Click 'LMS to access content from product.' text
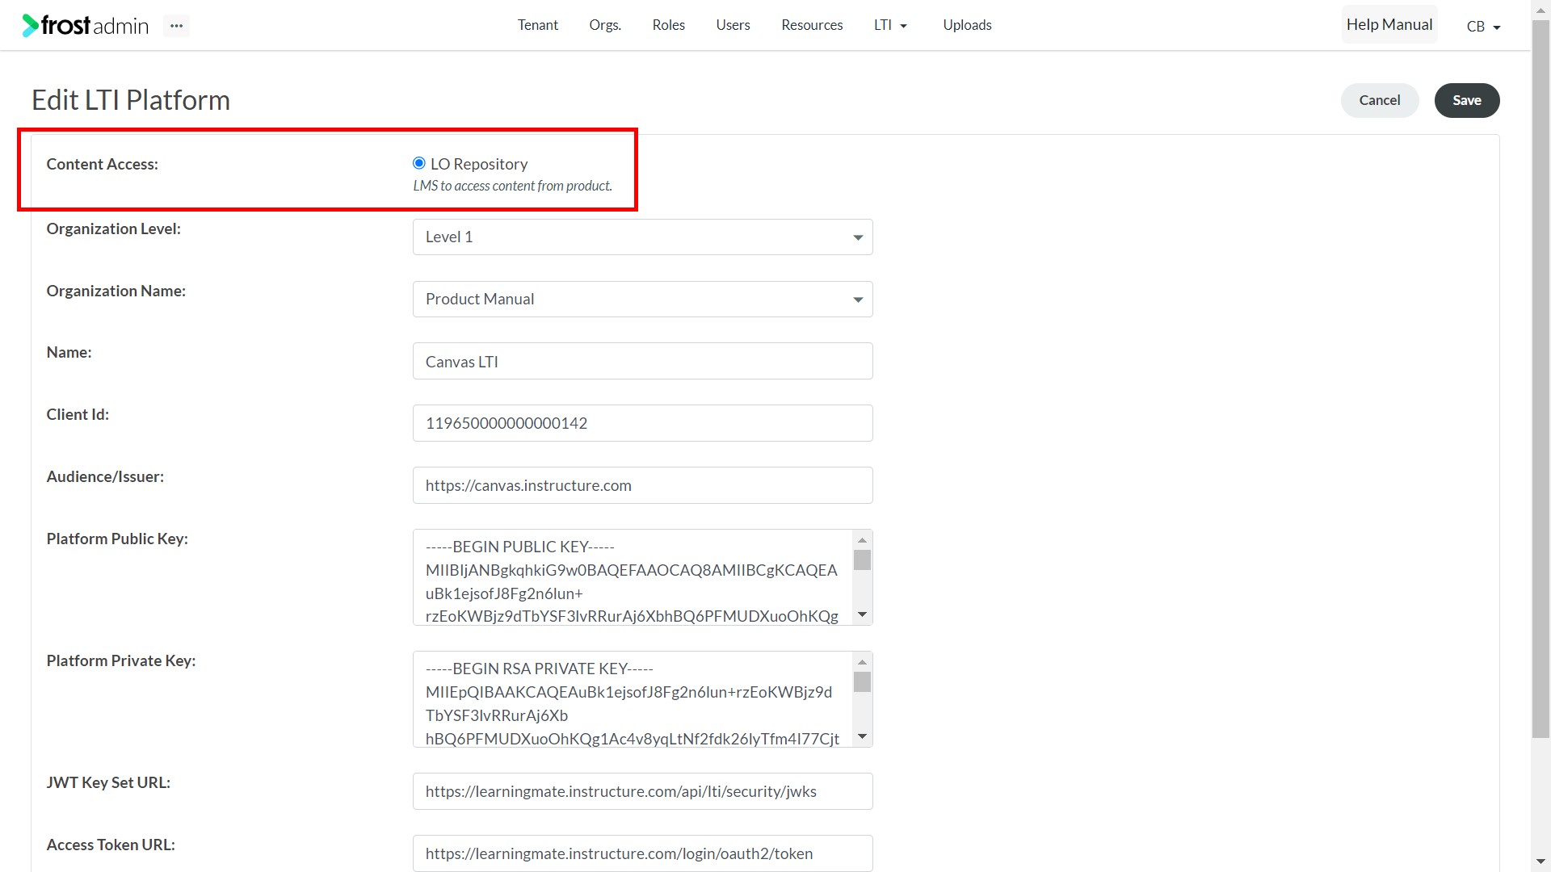Image resolution: width=1551 pixels, height=872 pixels. (513, 186)
